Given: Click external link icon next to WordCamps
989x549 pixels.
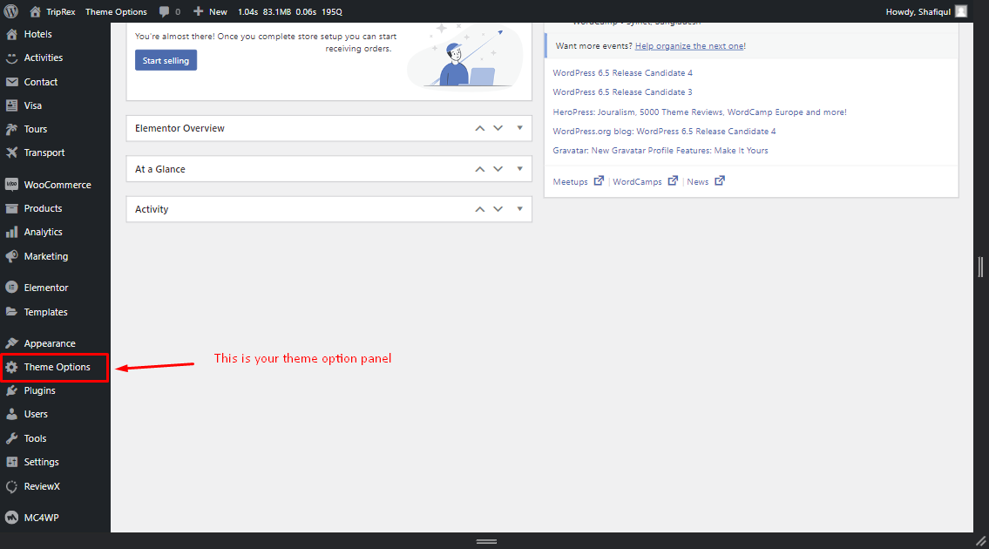Looking at the screenshot, I should [673, 180].
